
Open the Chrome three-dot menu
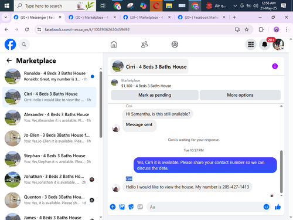[287, 29]
